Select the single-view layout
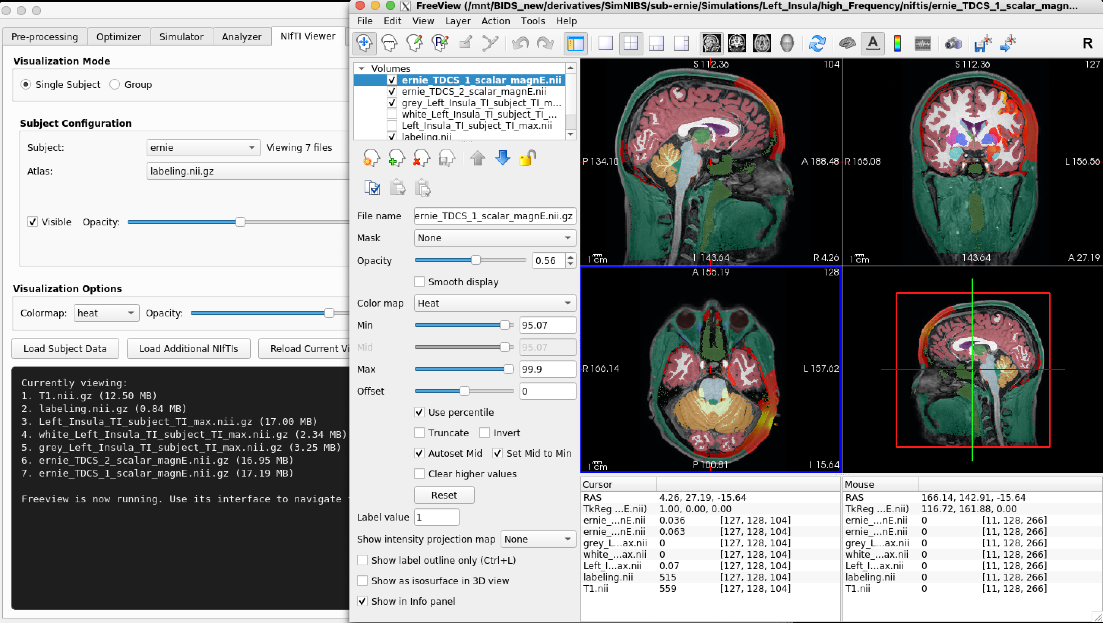Screen dimensions: 1103x623 tap(605, 43)
